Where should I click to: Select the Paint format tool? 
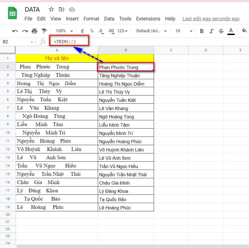pyautogui.click(x=44, y=31)
